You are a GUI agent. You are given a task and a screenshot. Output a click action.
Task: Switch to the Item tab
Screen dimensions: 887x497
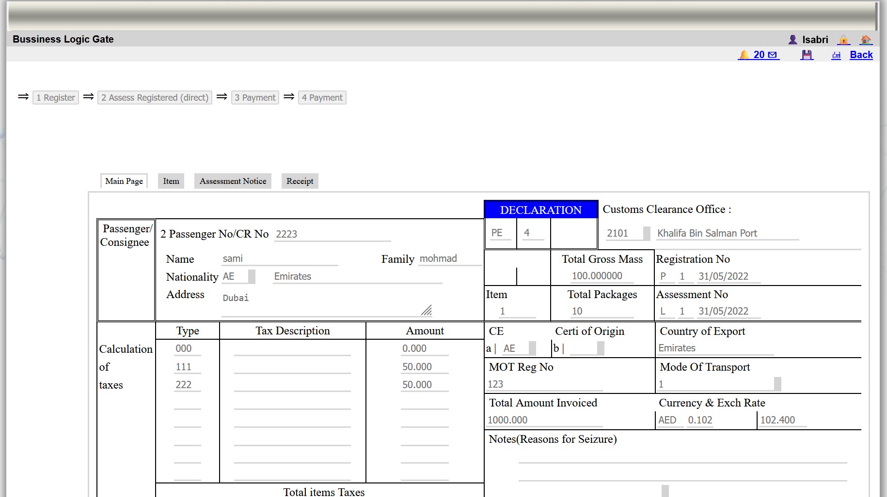click(171, 181)
